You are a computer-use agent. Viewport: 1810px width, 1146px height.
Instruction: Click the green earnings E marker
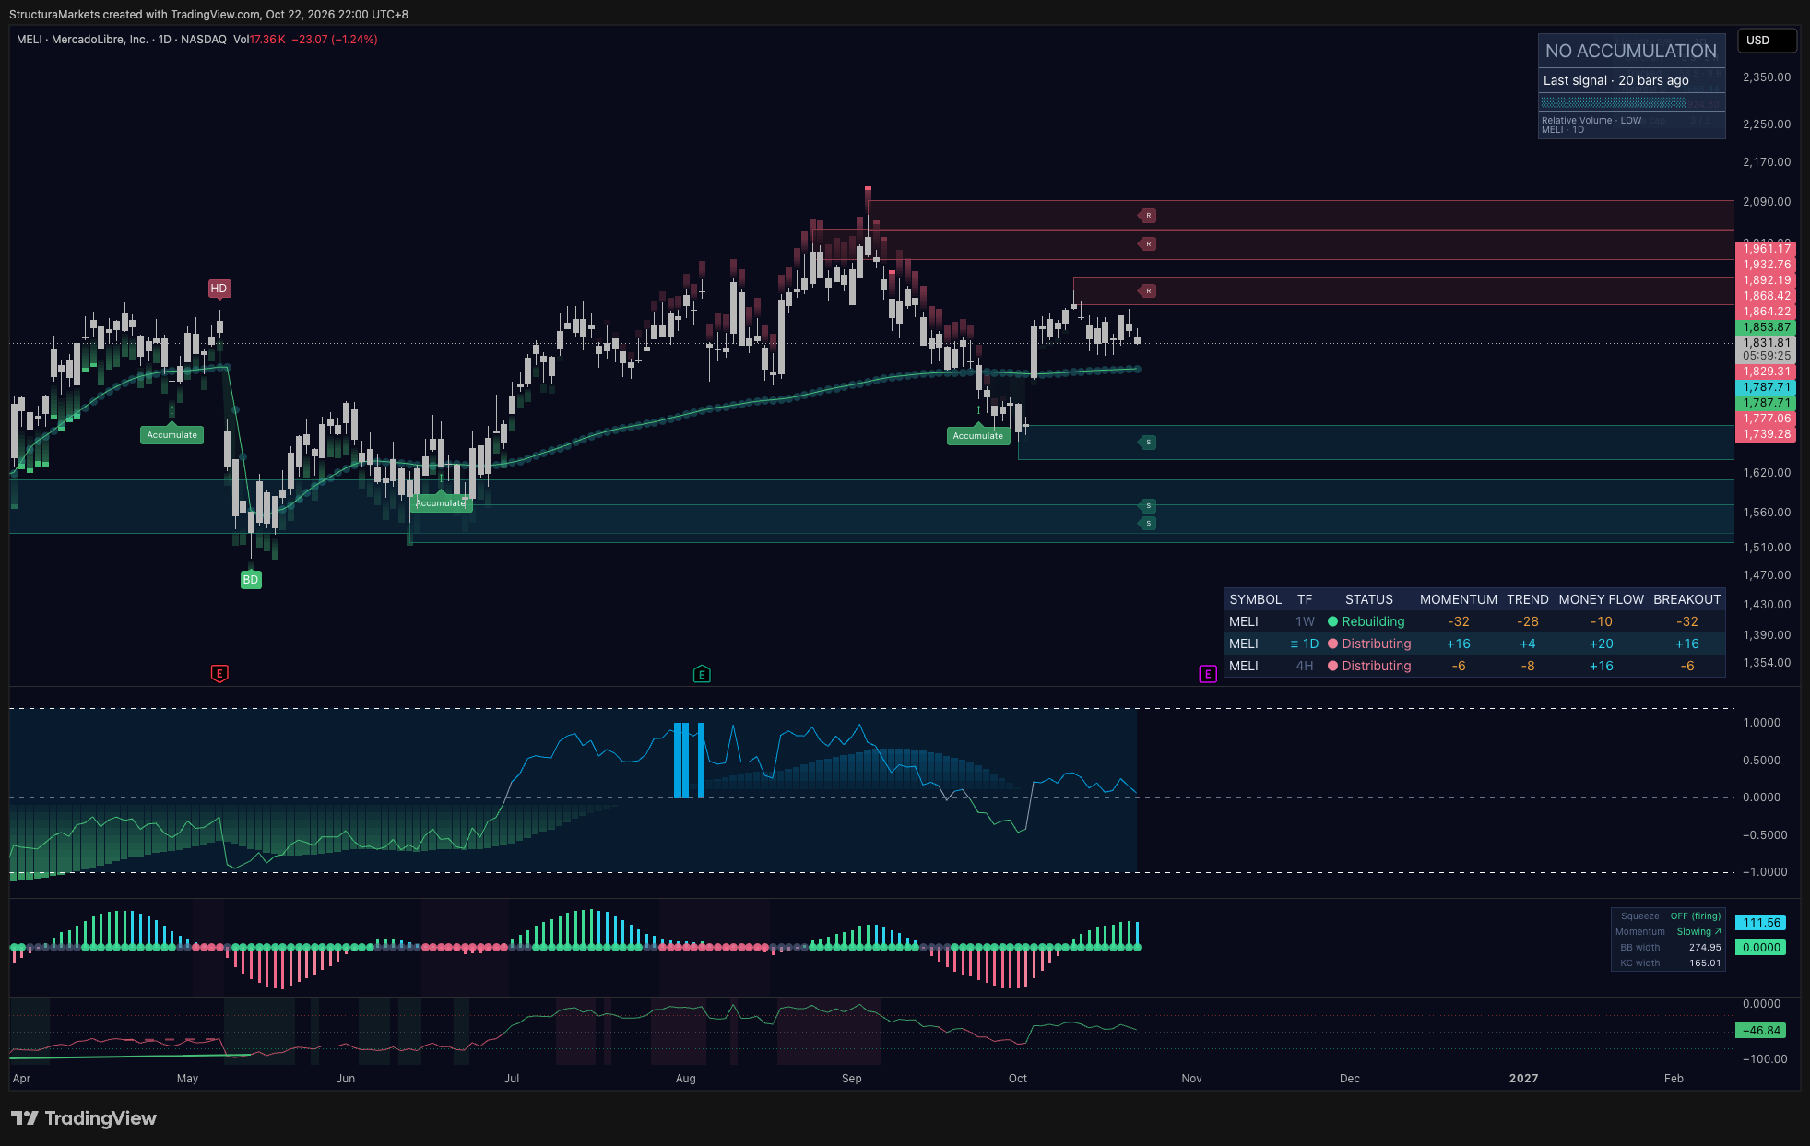point(702,674)
